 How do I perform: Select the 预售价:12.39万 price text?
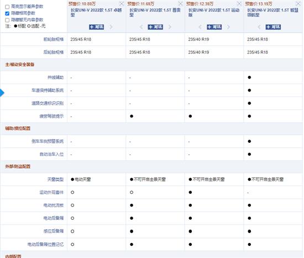click(200, 4)
